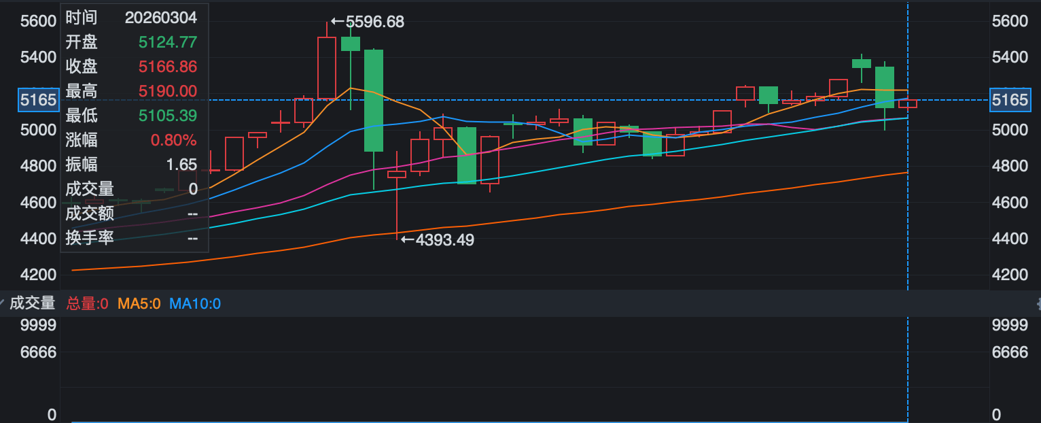Select the blue MA10:0 indicator label

(x=195, y=303)
